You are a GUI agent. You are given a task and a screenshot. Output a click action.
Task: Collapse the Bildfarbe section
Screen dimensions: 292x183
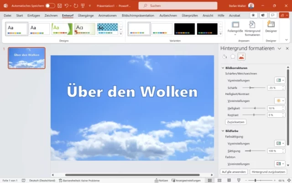coord(223,131)
